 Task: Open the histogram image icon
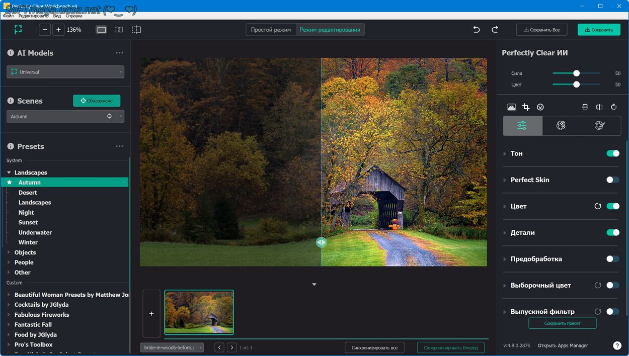click(x=511, y=107)
